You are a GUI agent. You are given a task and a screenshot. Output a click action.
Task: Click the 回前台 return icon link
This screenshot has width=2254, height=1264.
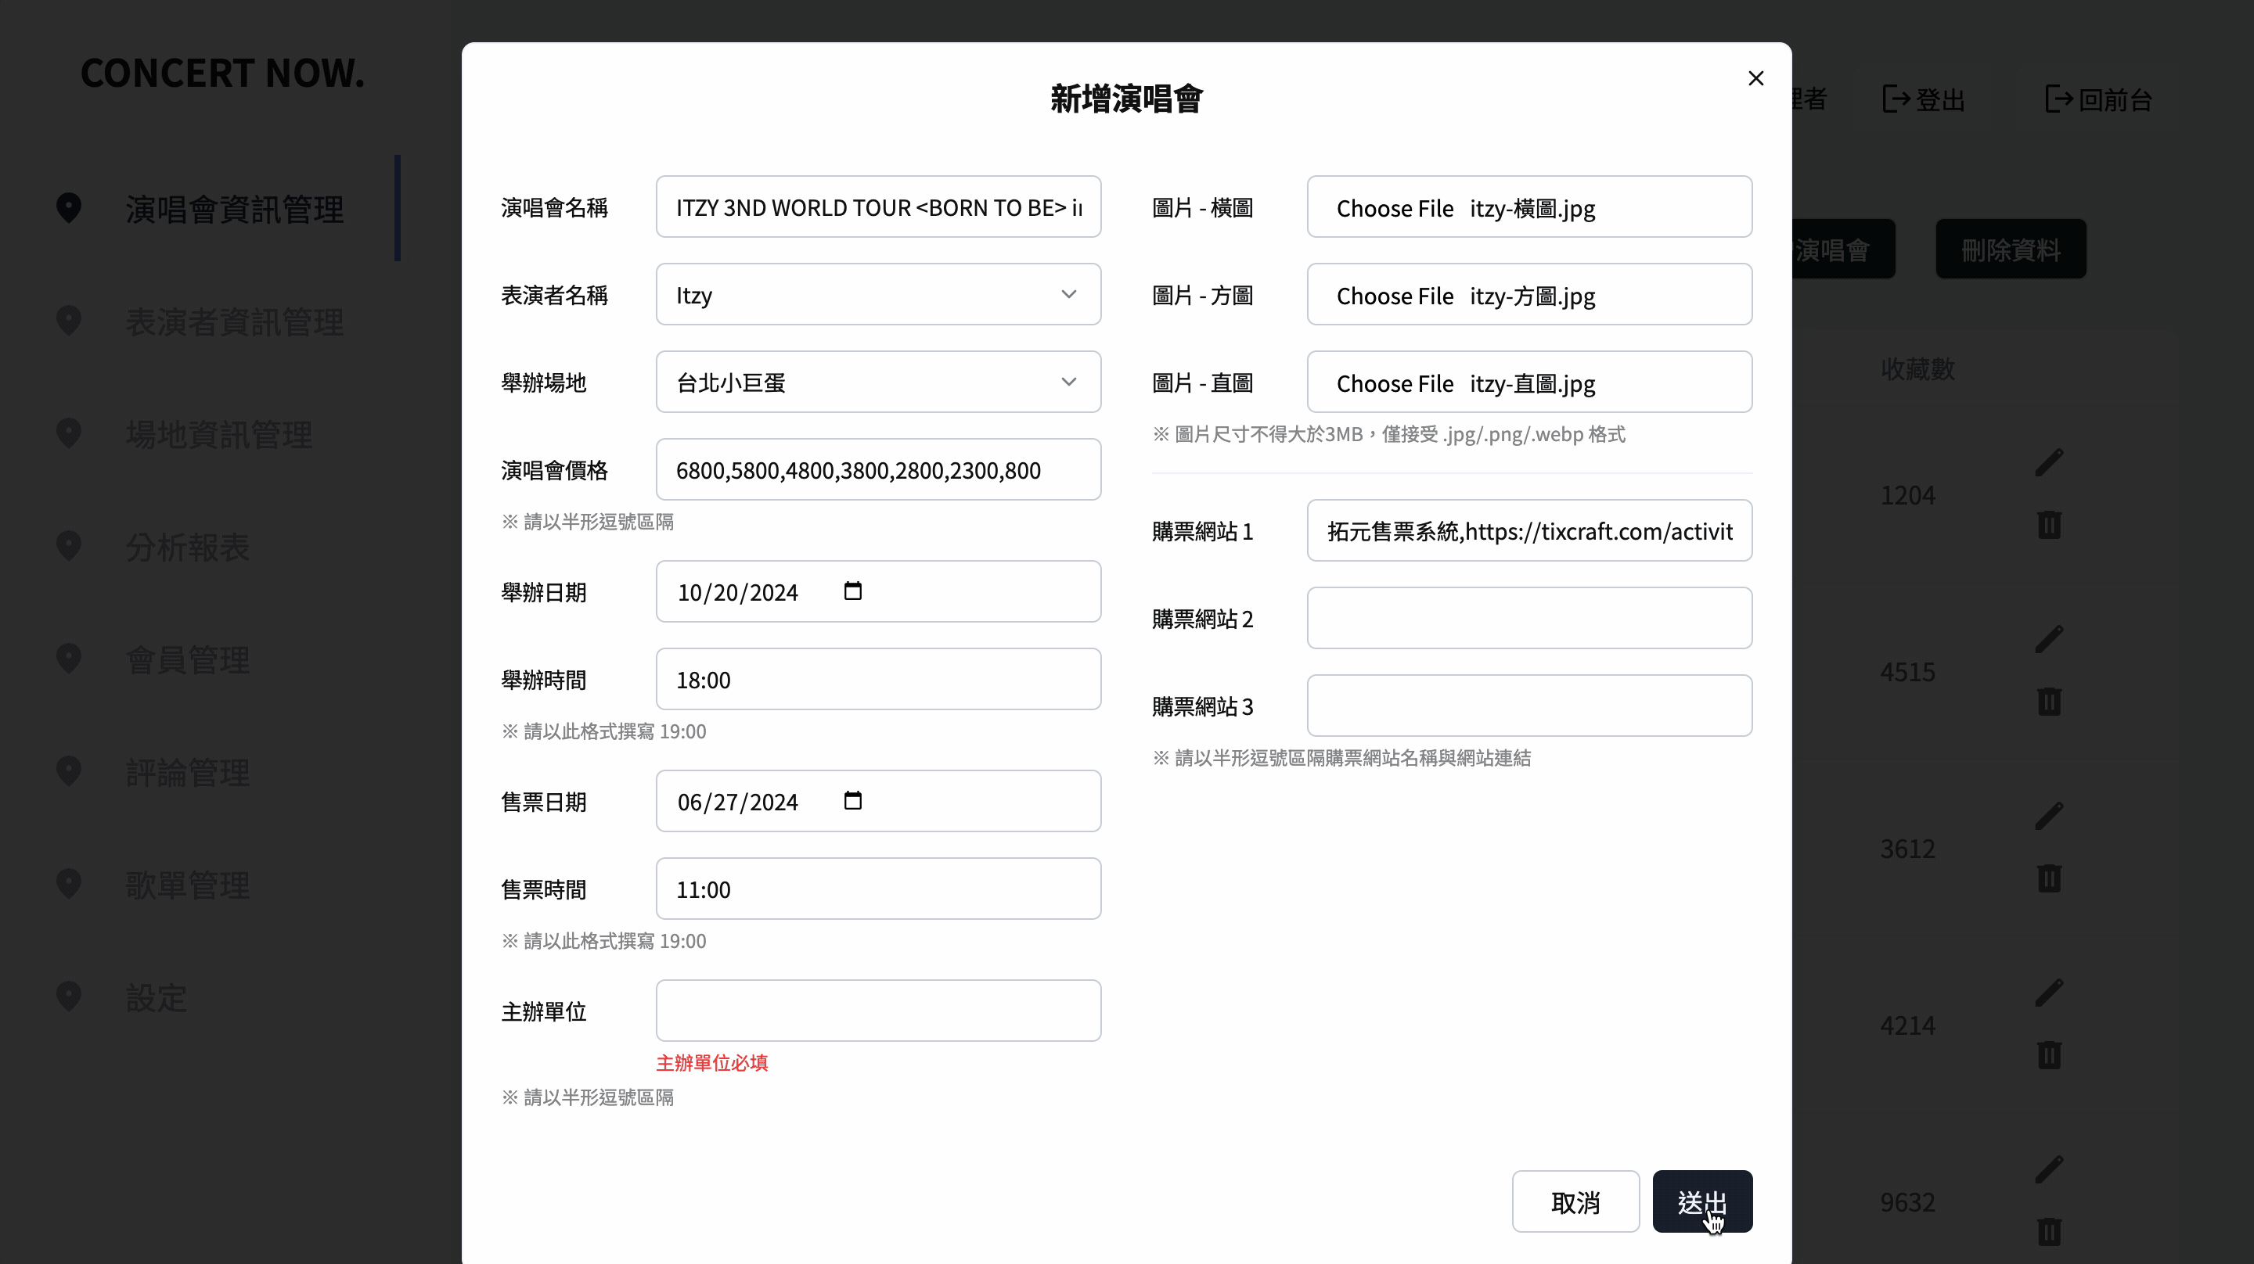tap(2059, 99)
